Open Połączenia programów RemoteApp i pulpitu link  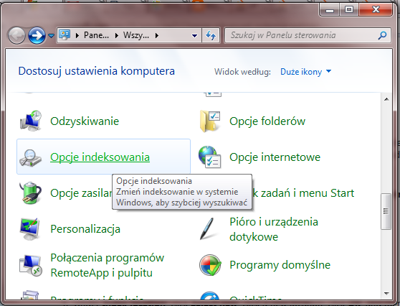107,265
